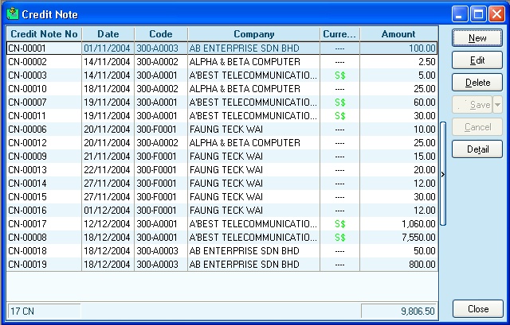Select row CN-00015

pyautogui.click(x=222, y=197)
